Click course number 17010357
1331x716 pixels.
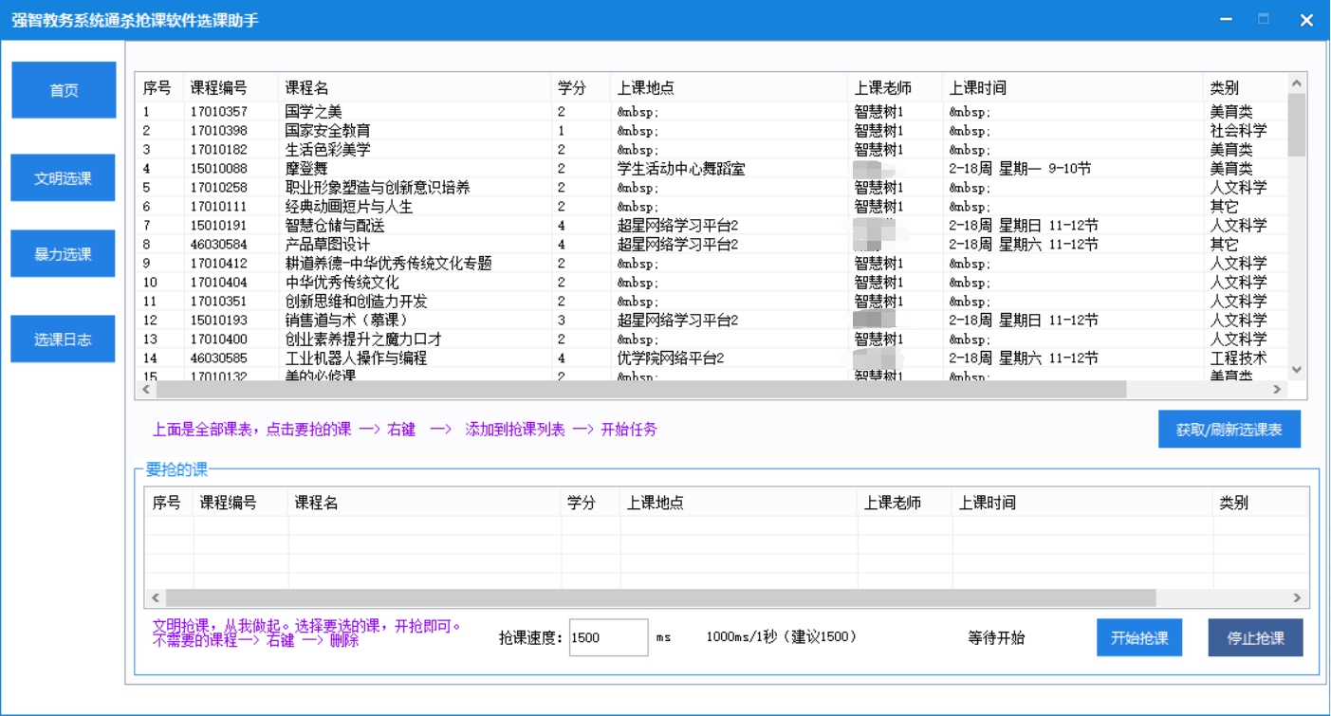click(218, 112)
